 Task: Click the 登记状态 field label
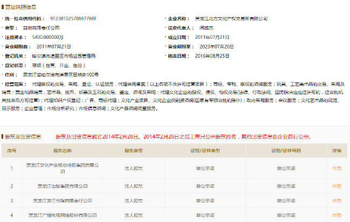[x=16, y=65]
